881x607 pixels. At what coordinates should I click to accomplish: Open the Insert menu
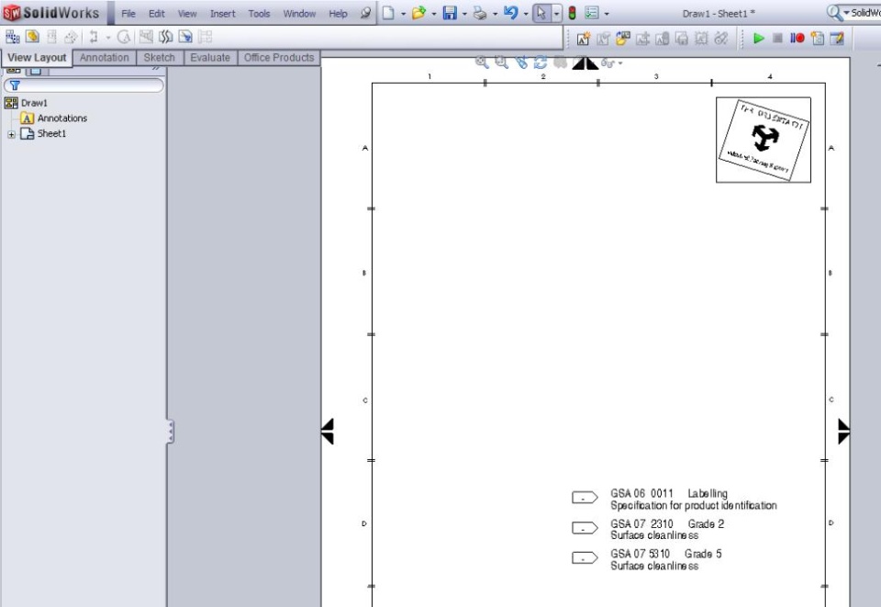pos(222,14)
